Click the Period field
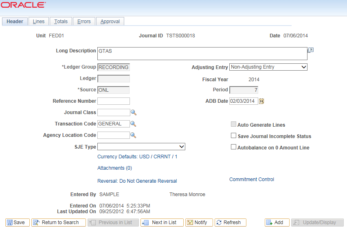 click(x=244, y=90)
